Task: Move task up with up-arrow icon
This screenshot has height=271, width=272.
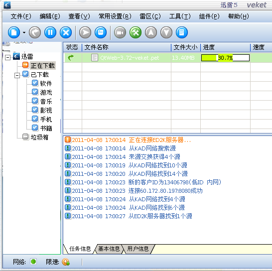Action: [x=151, y=32]
